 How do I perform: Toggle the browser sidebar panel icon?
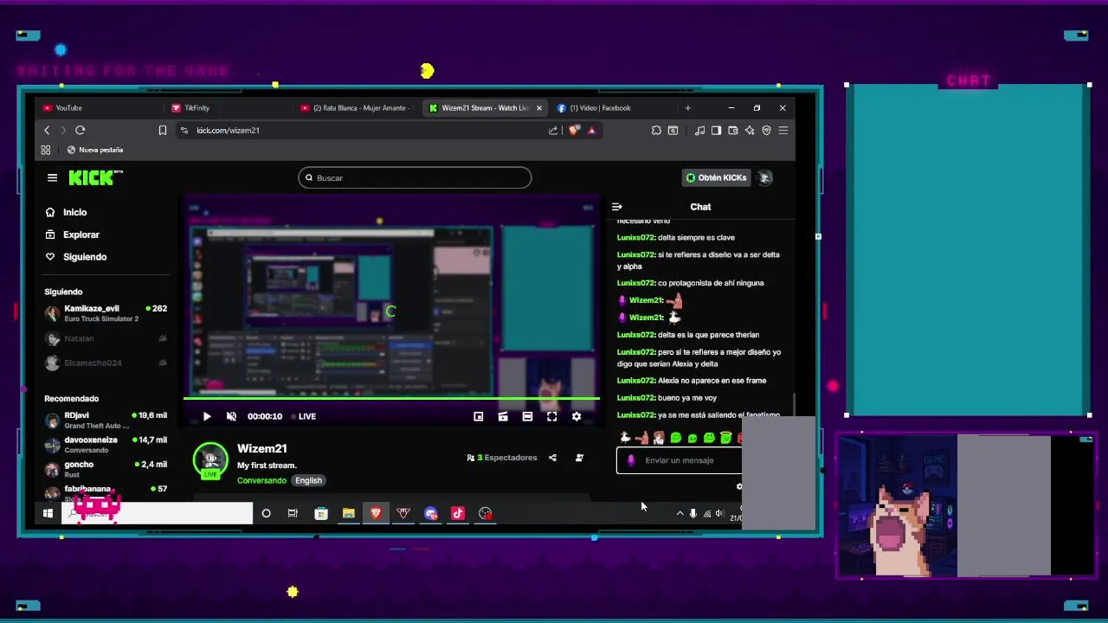(716, 130)
